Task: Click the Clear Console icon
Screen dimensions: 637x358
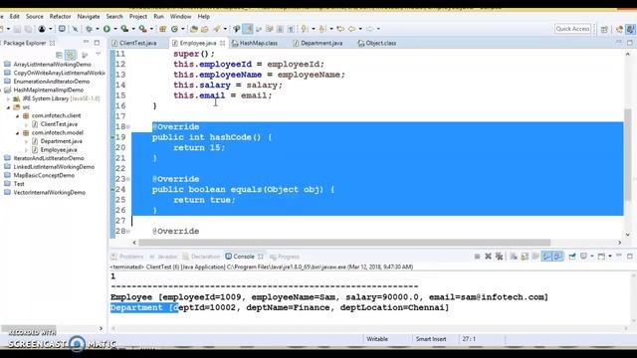Action: [x=514, y=257]
